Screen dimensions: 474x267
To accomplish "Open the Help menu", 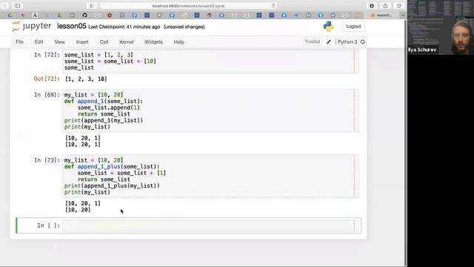I will [179, 42].
